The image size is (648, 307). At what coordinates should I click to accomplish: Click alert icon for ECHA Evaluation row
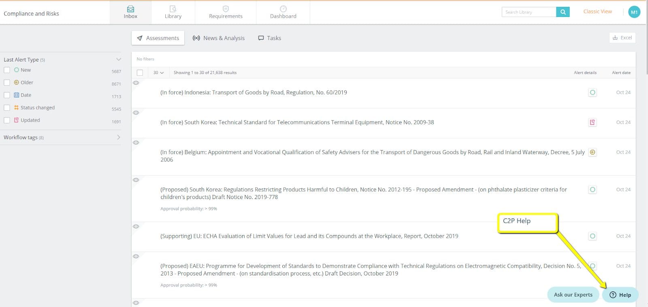point(592,236)
